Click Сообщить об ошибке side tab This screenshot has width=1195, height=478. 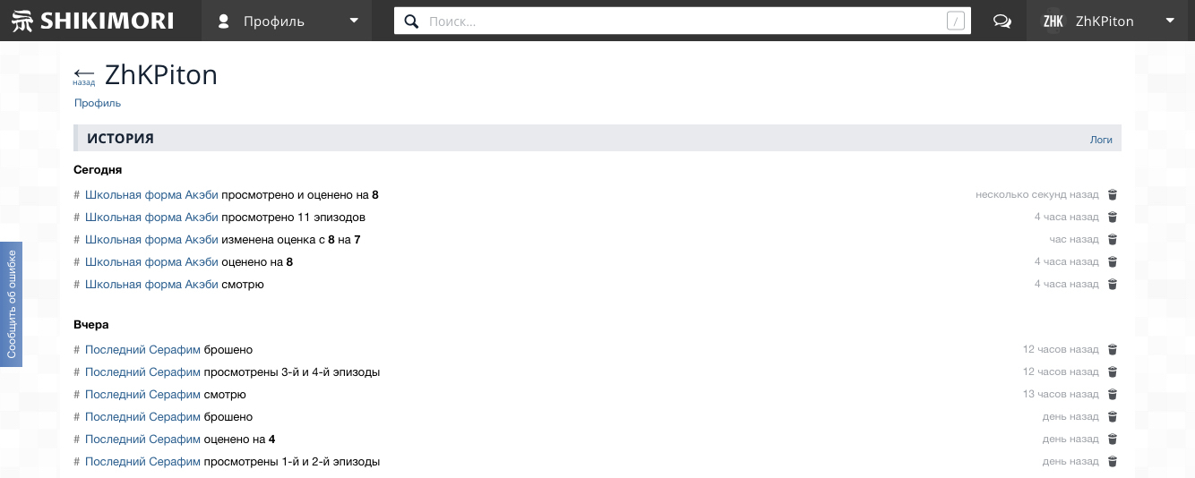[11, 304]
